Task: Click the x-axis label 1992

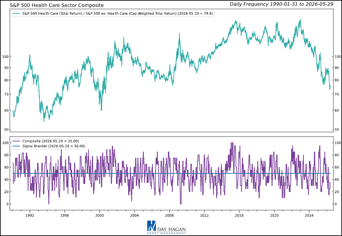Action: pyautogui.click(x=30, y=216)
